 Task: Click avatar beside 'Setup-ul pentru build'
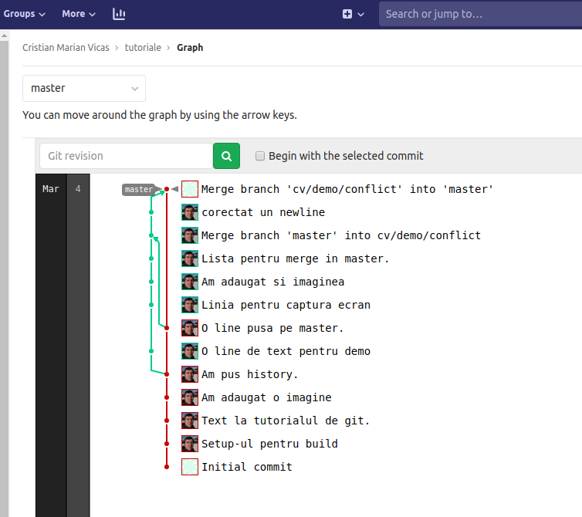(x=190, y=444)
